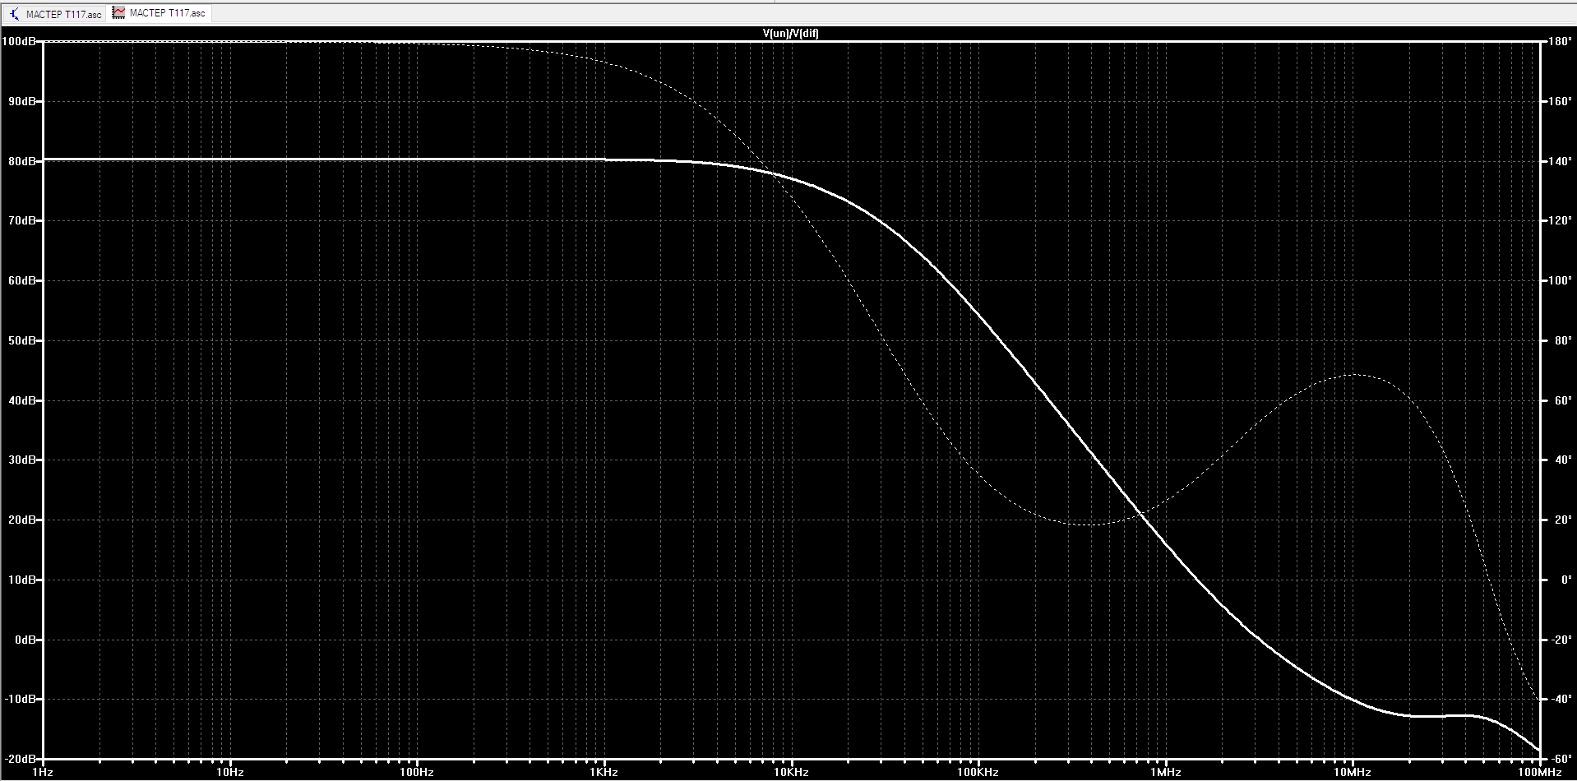
Task: Click the -20dB label on the gain axis
Action: [21, 758]
